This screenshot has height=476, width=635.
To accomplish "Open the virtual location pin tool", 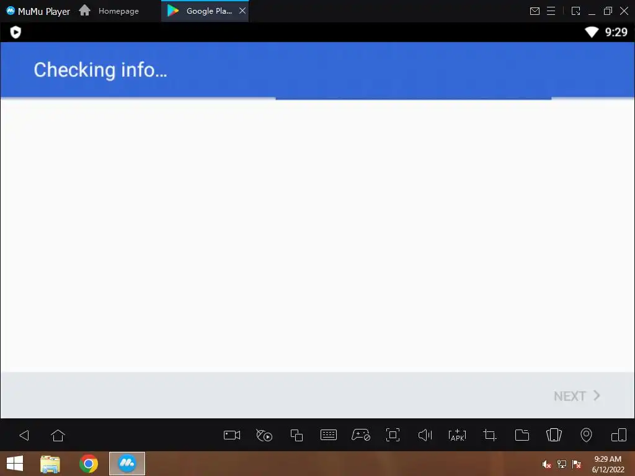I will [586, 435].
